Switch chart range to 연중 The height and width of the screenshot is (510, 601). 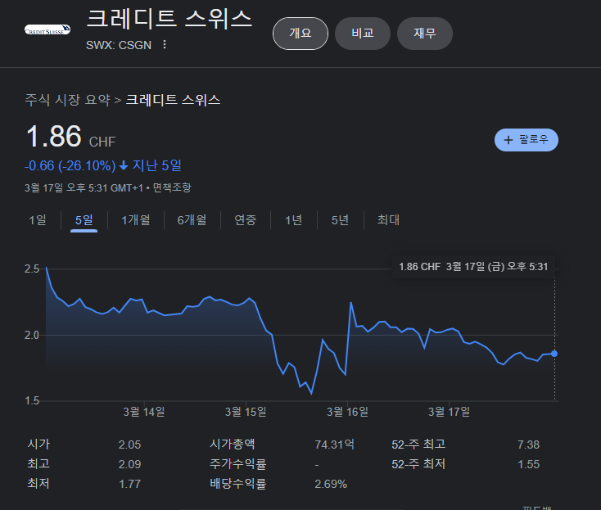click(x=246, y=220)
